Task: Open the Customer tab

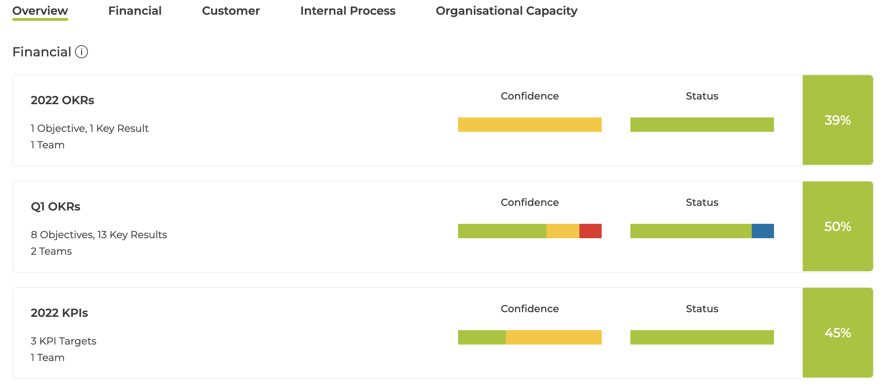Action: (231, 11)
